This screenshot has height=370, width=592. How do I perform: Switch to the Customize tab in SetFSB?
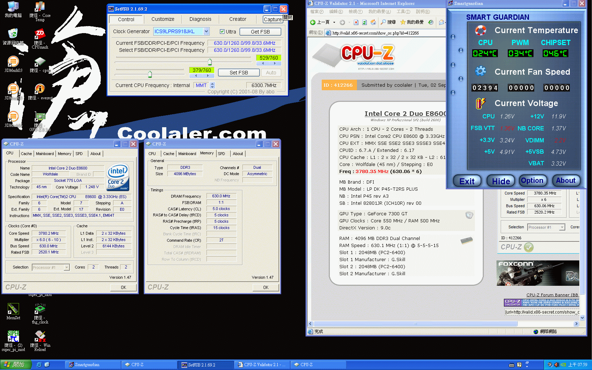point(163,19)
